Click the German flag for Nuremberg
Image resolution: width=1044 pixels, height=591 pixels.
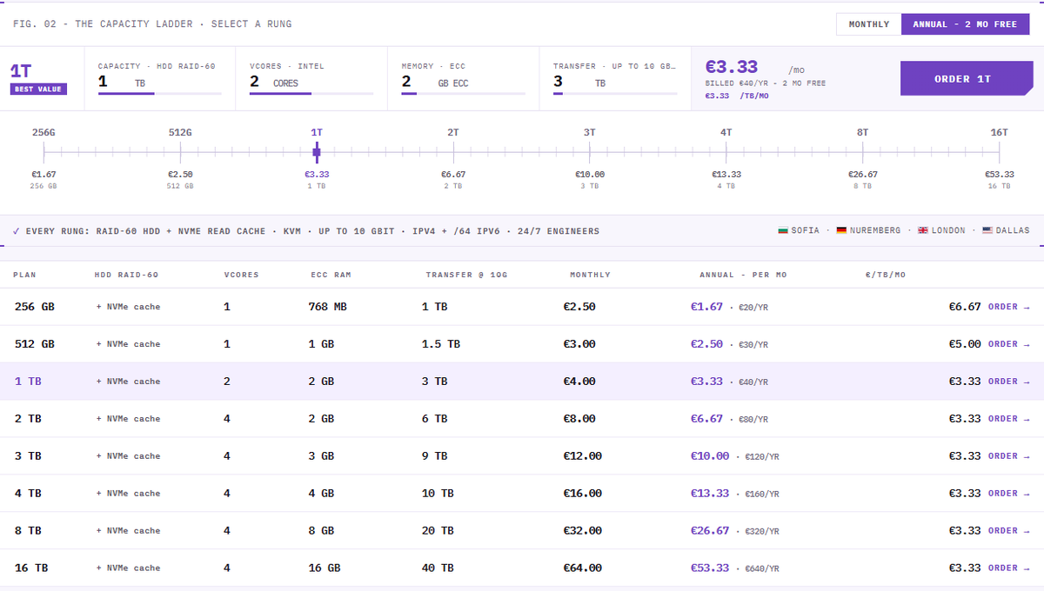pyautogui.click(x=841, y=230)
